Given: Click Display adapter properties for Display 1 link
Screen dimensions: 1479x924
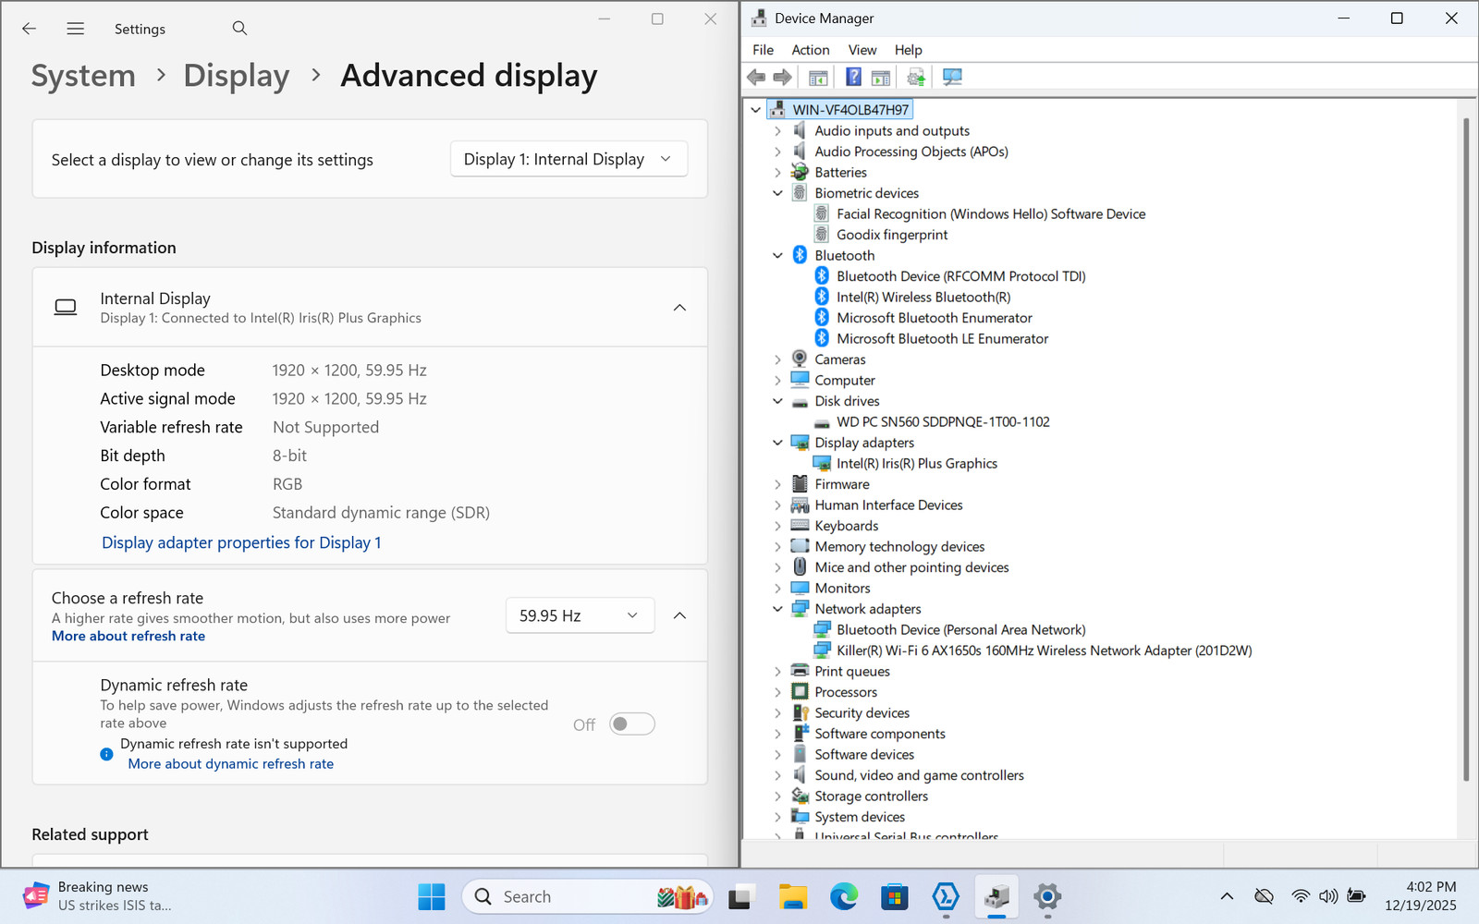Looking at the screenshot, I should 241,542.
